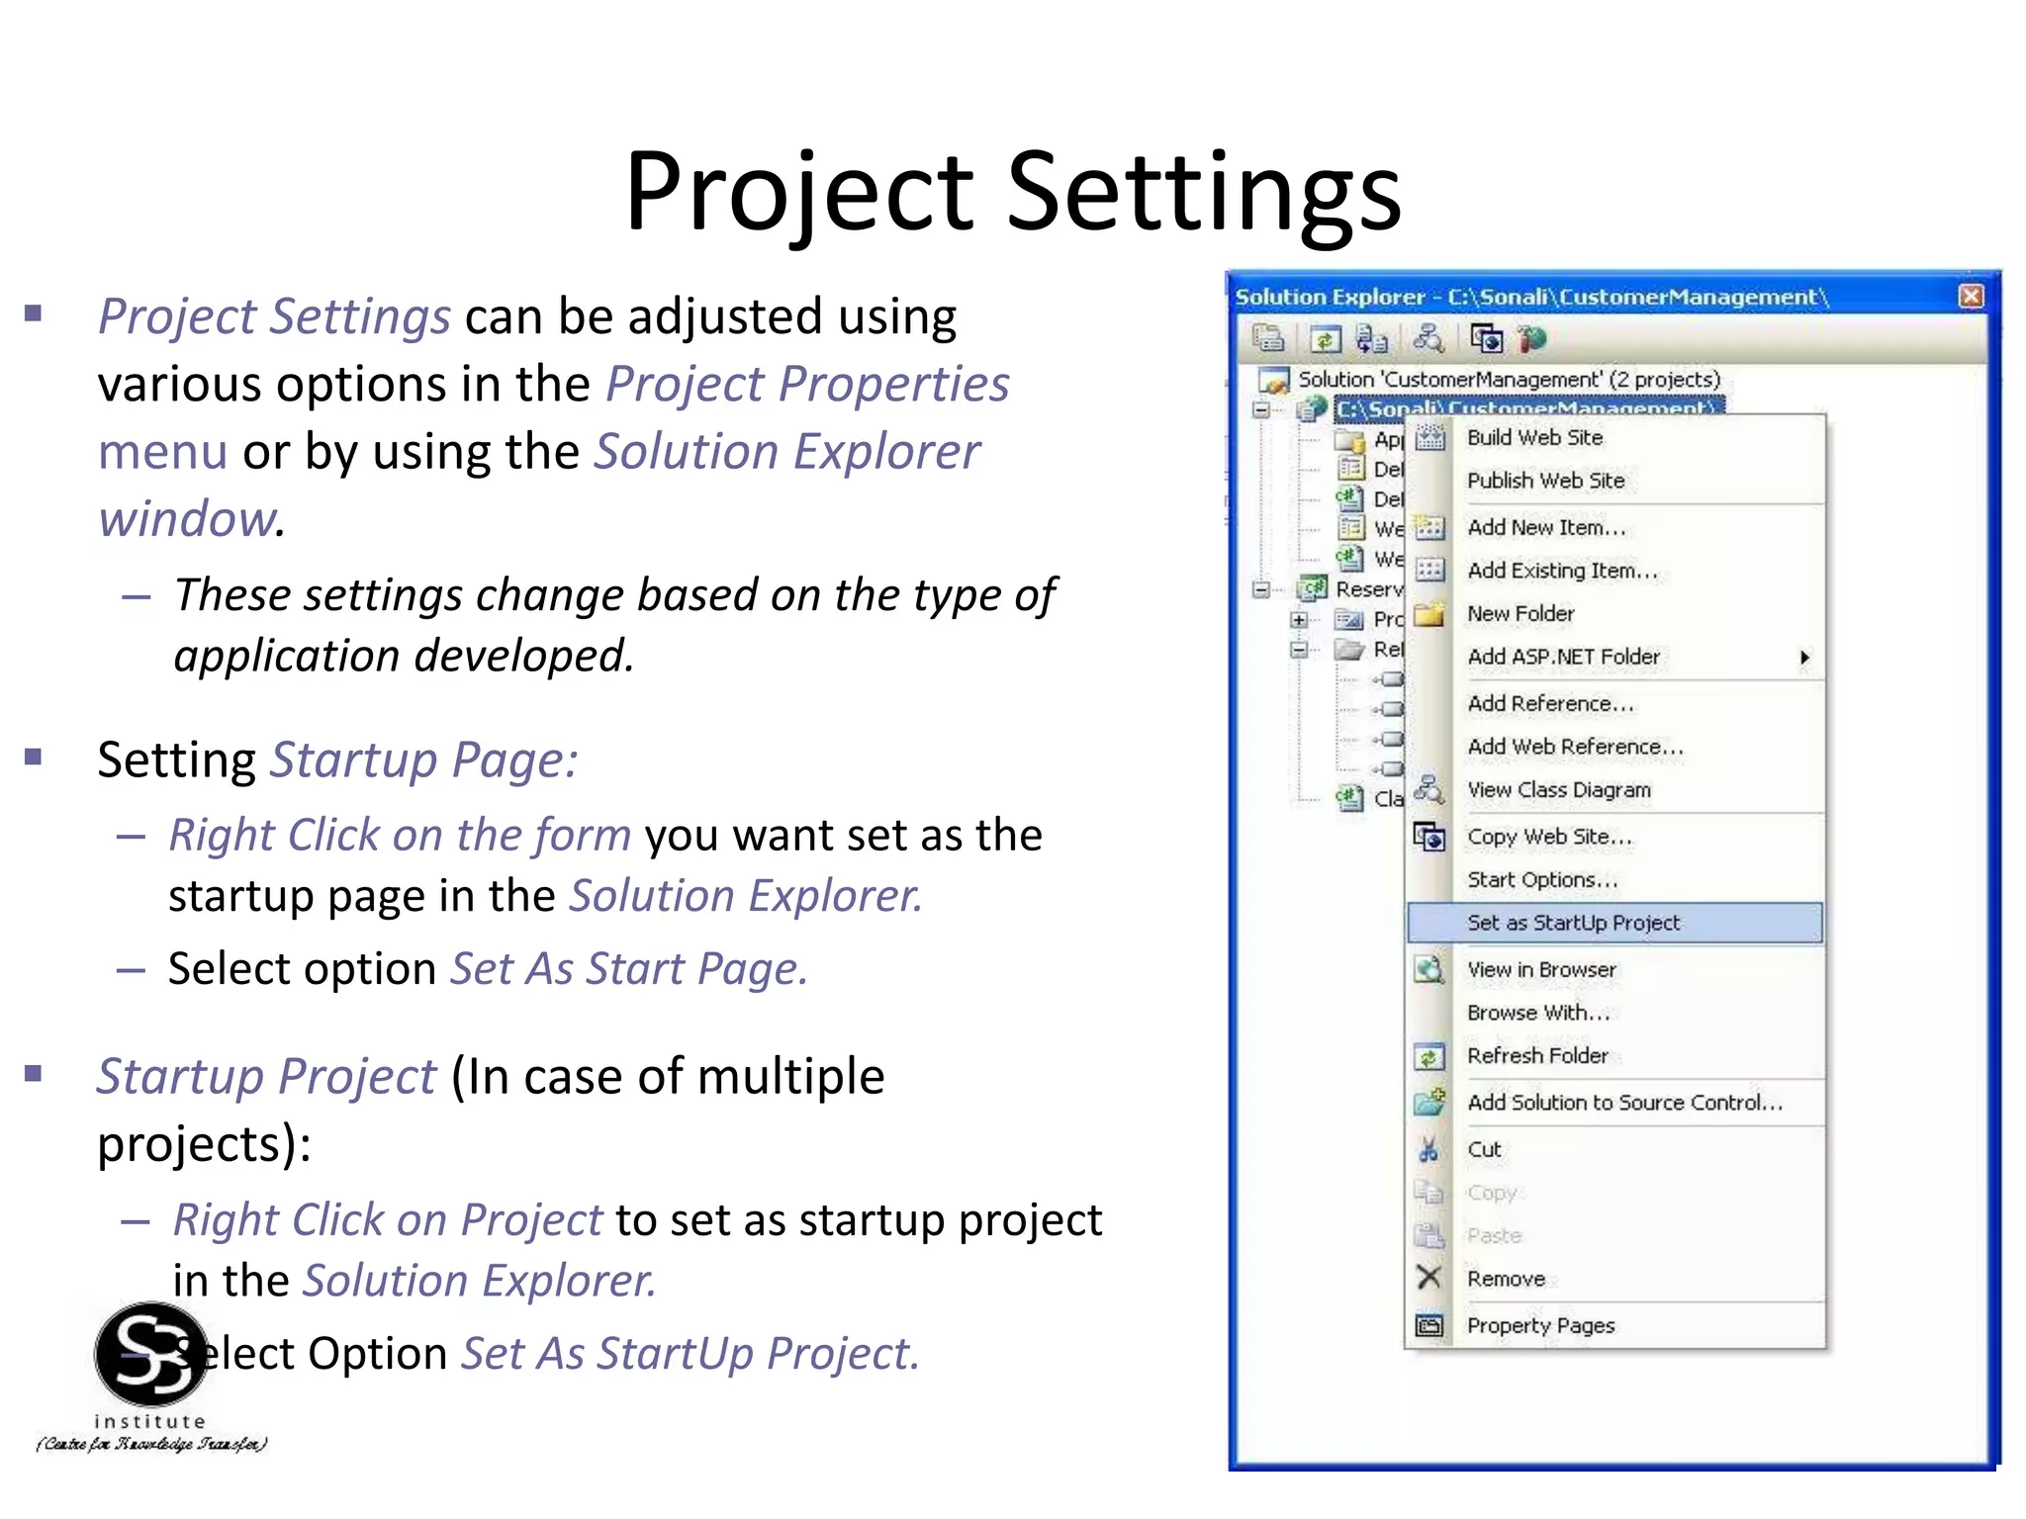Choose Publish Web Site
The height and width of the screenshot is (1519, 2026).
click(1614, 481)
